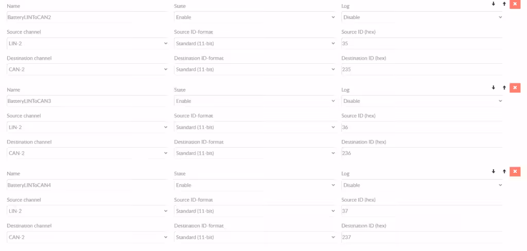Delete the BatteryLINToCAN2 rule

pos(515,4)
